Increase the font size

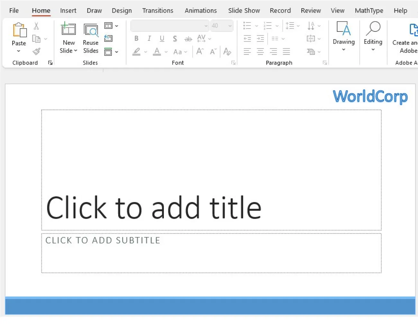click(200, 51)
